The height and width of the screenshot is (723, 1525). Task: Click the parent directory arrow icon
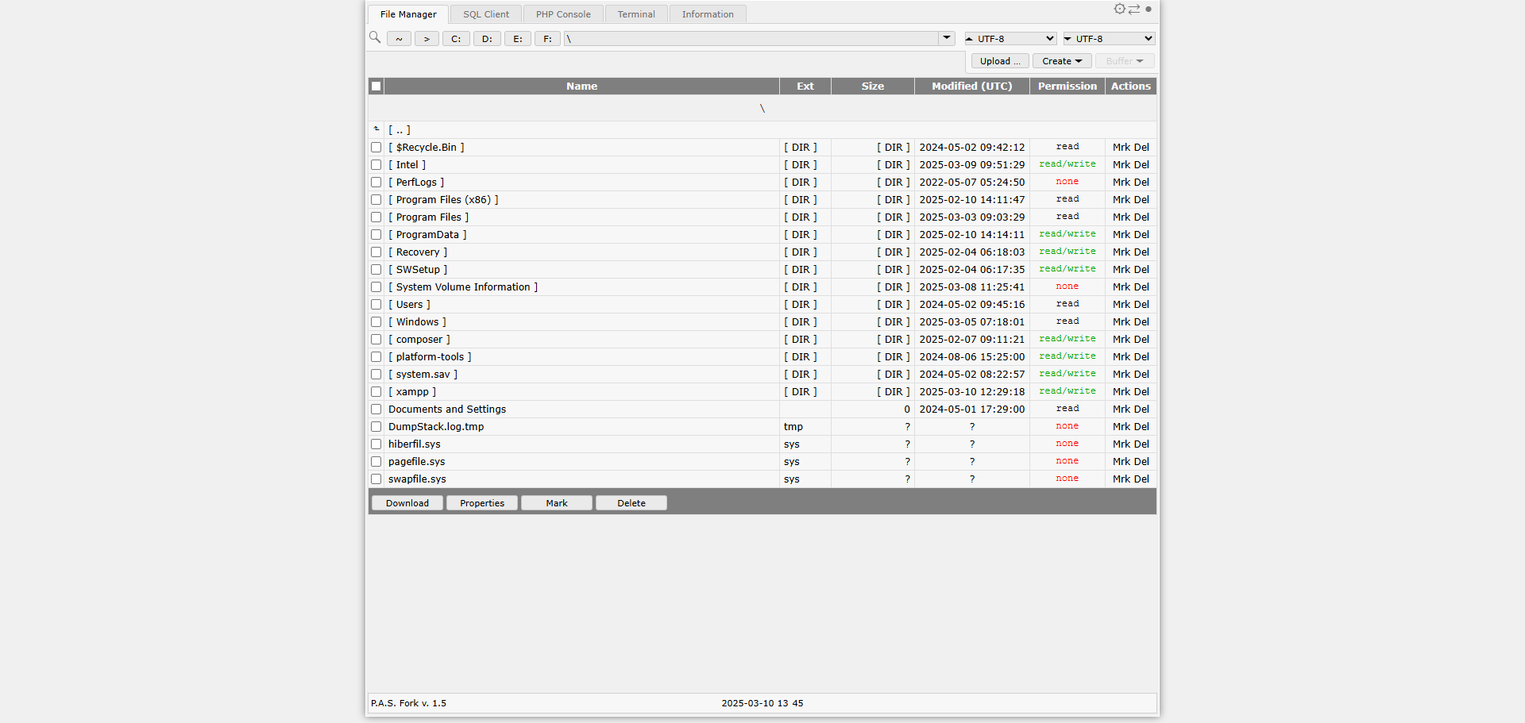376,129
